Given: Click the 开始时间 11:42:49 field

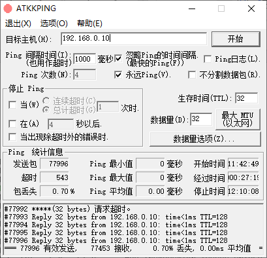Looking at the screenshot, I should tap(243, 164).
